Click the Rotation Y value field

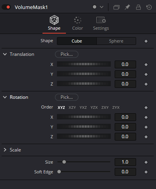[x=125, y=127]
